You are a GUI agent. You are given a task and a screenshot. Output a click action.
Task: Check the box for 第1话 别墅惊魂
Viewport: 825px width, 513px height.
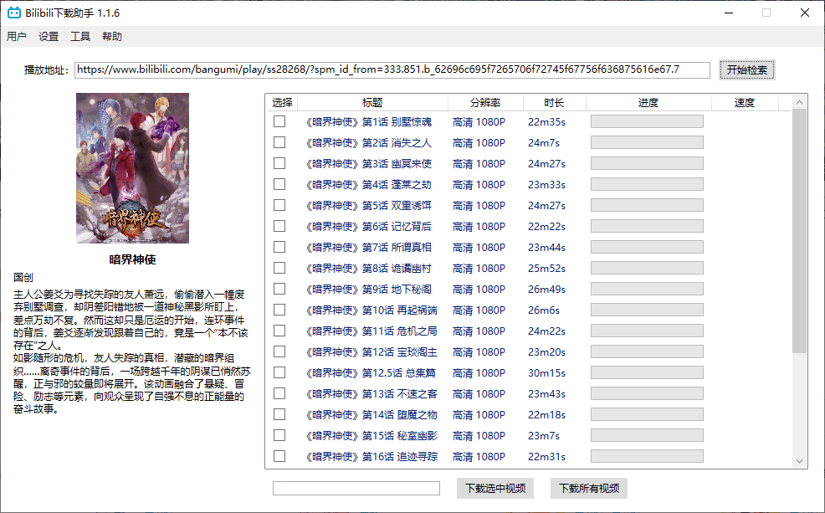pos(279,121)
